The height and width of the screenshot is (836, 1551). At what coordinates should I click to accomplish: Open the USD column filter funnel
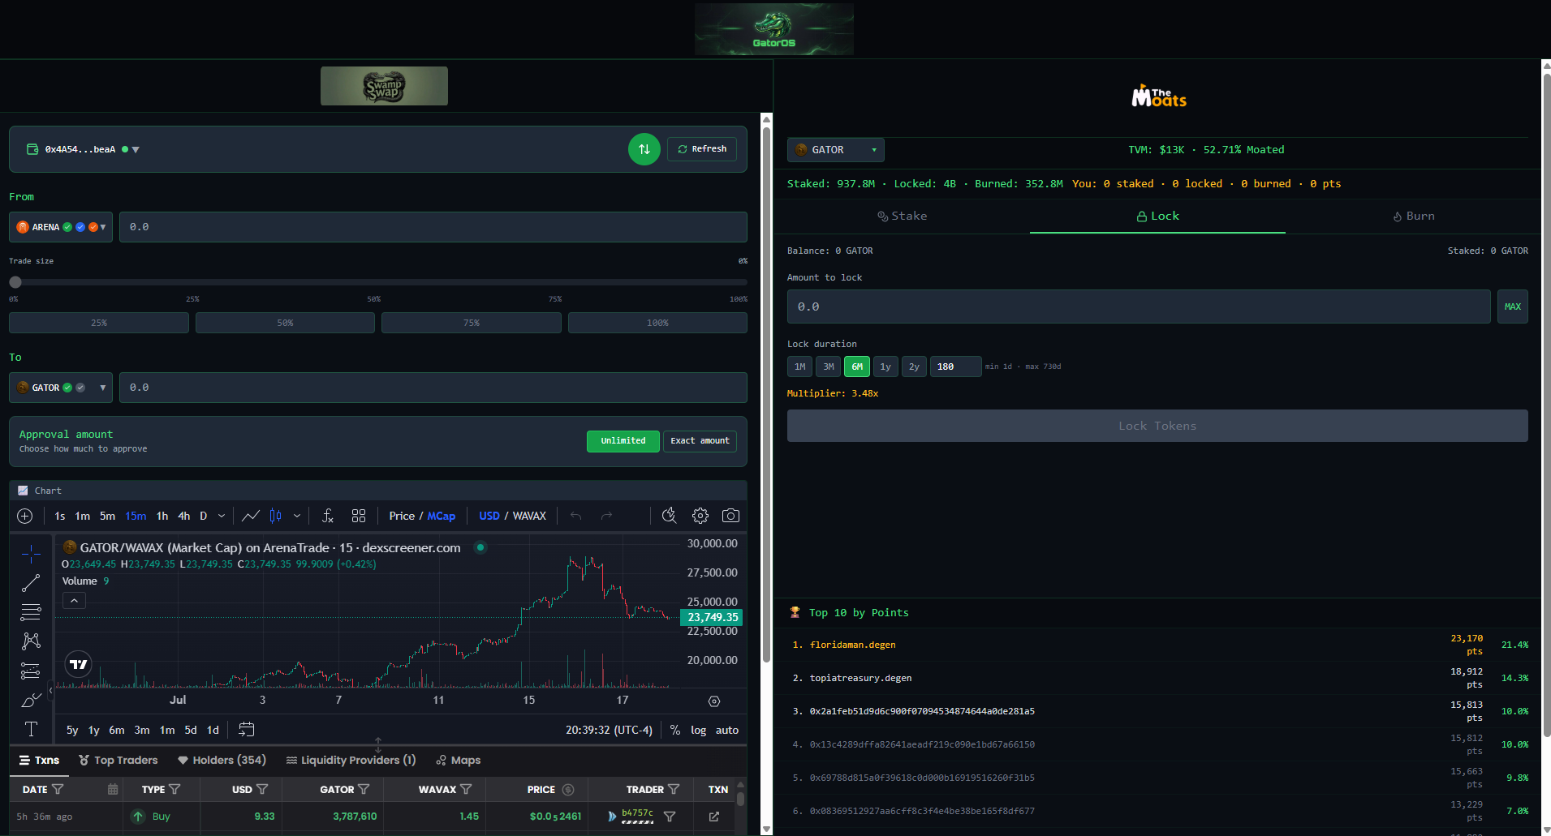click(262, 789)
